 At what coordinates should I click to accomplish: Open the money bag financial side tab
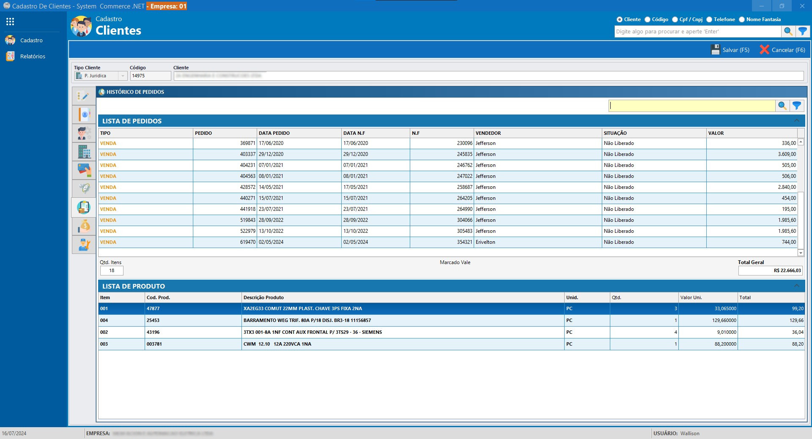(84, 226)
